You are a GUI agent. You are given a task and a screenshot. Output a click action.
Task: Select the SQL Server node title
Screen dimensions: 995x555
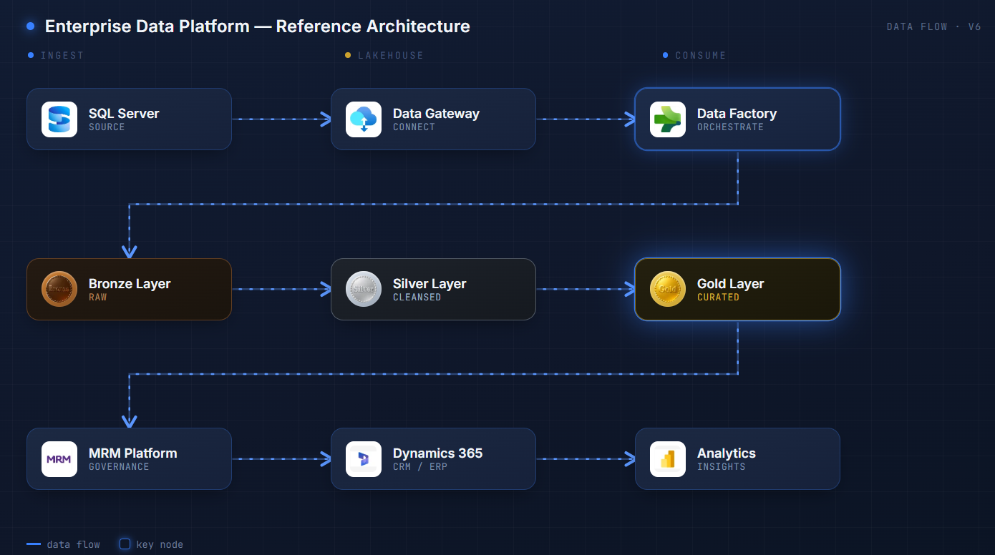click(124, 114)
